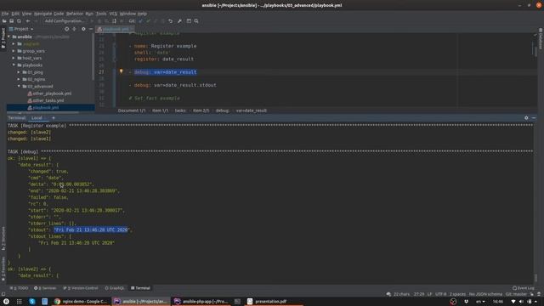The image size is (544, 306).
Task: Click the Git commit checkmark icon
Action: point(148,21)
